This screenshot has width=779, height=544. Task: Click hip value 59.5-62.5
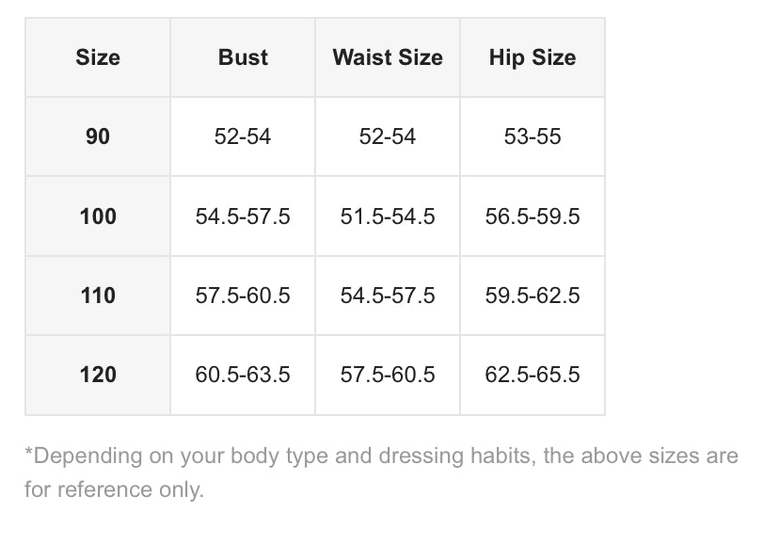coord(533,296)
